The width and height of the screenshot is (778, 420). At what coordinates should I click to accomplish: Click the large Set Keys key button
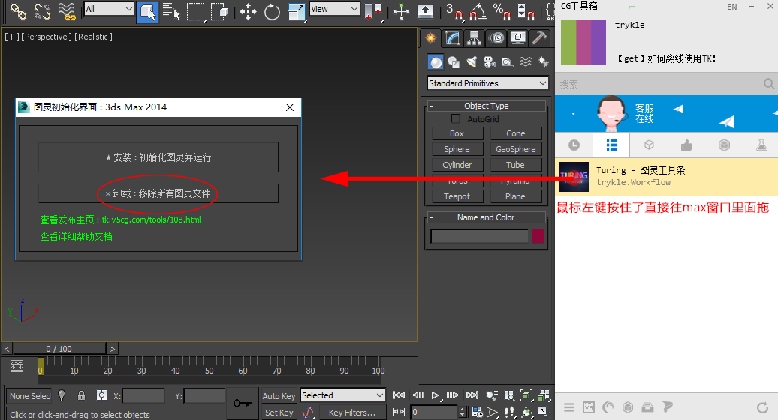(x=242, y=403)
